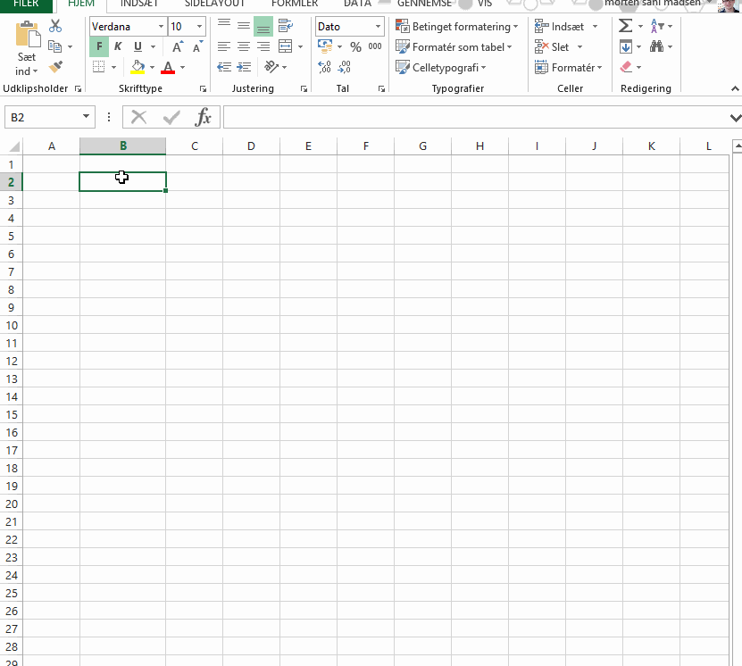Click the Cut scissors icon

click(55, 27)
